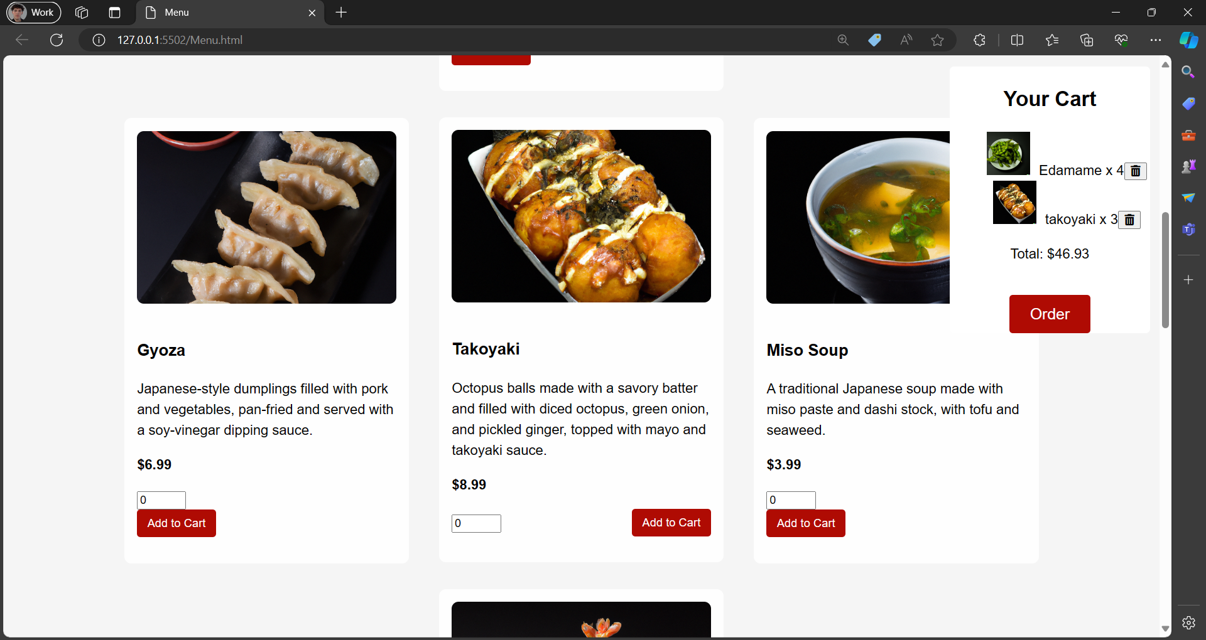Click the Miso Soup heading
The width and height of the screenshot is (1206, 640).
click(807, 350)
